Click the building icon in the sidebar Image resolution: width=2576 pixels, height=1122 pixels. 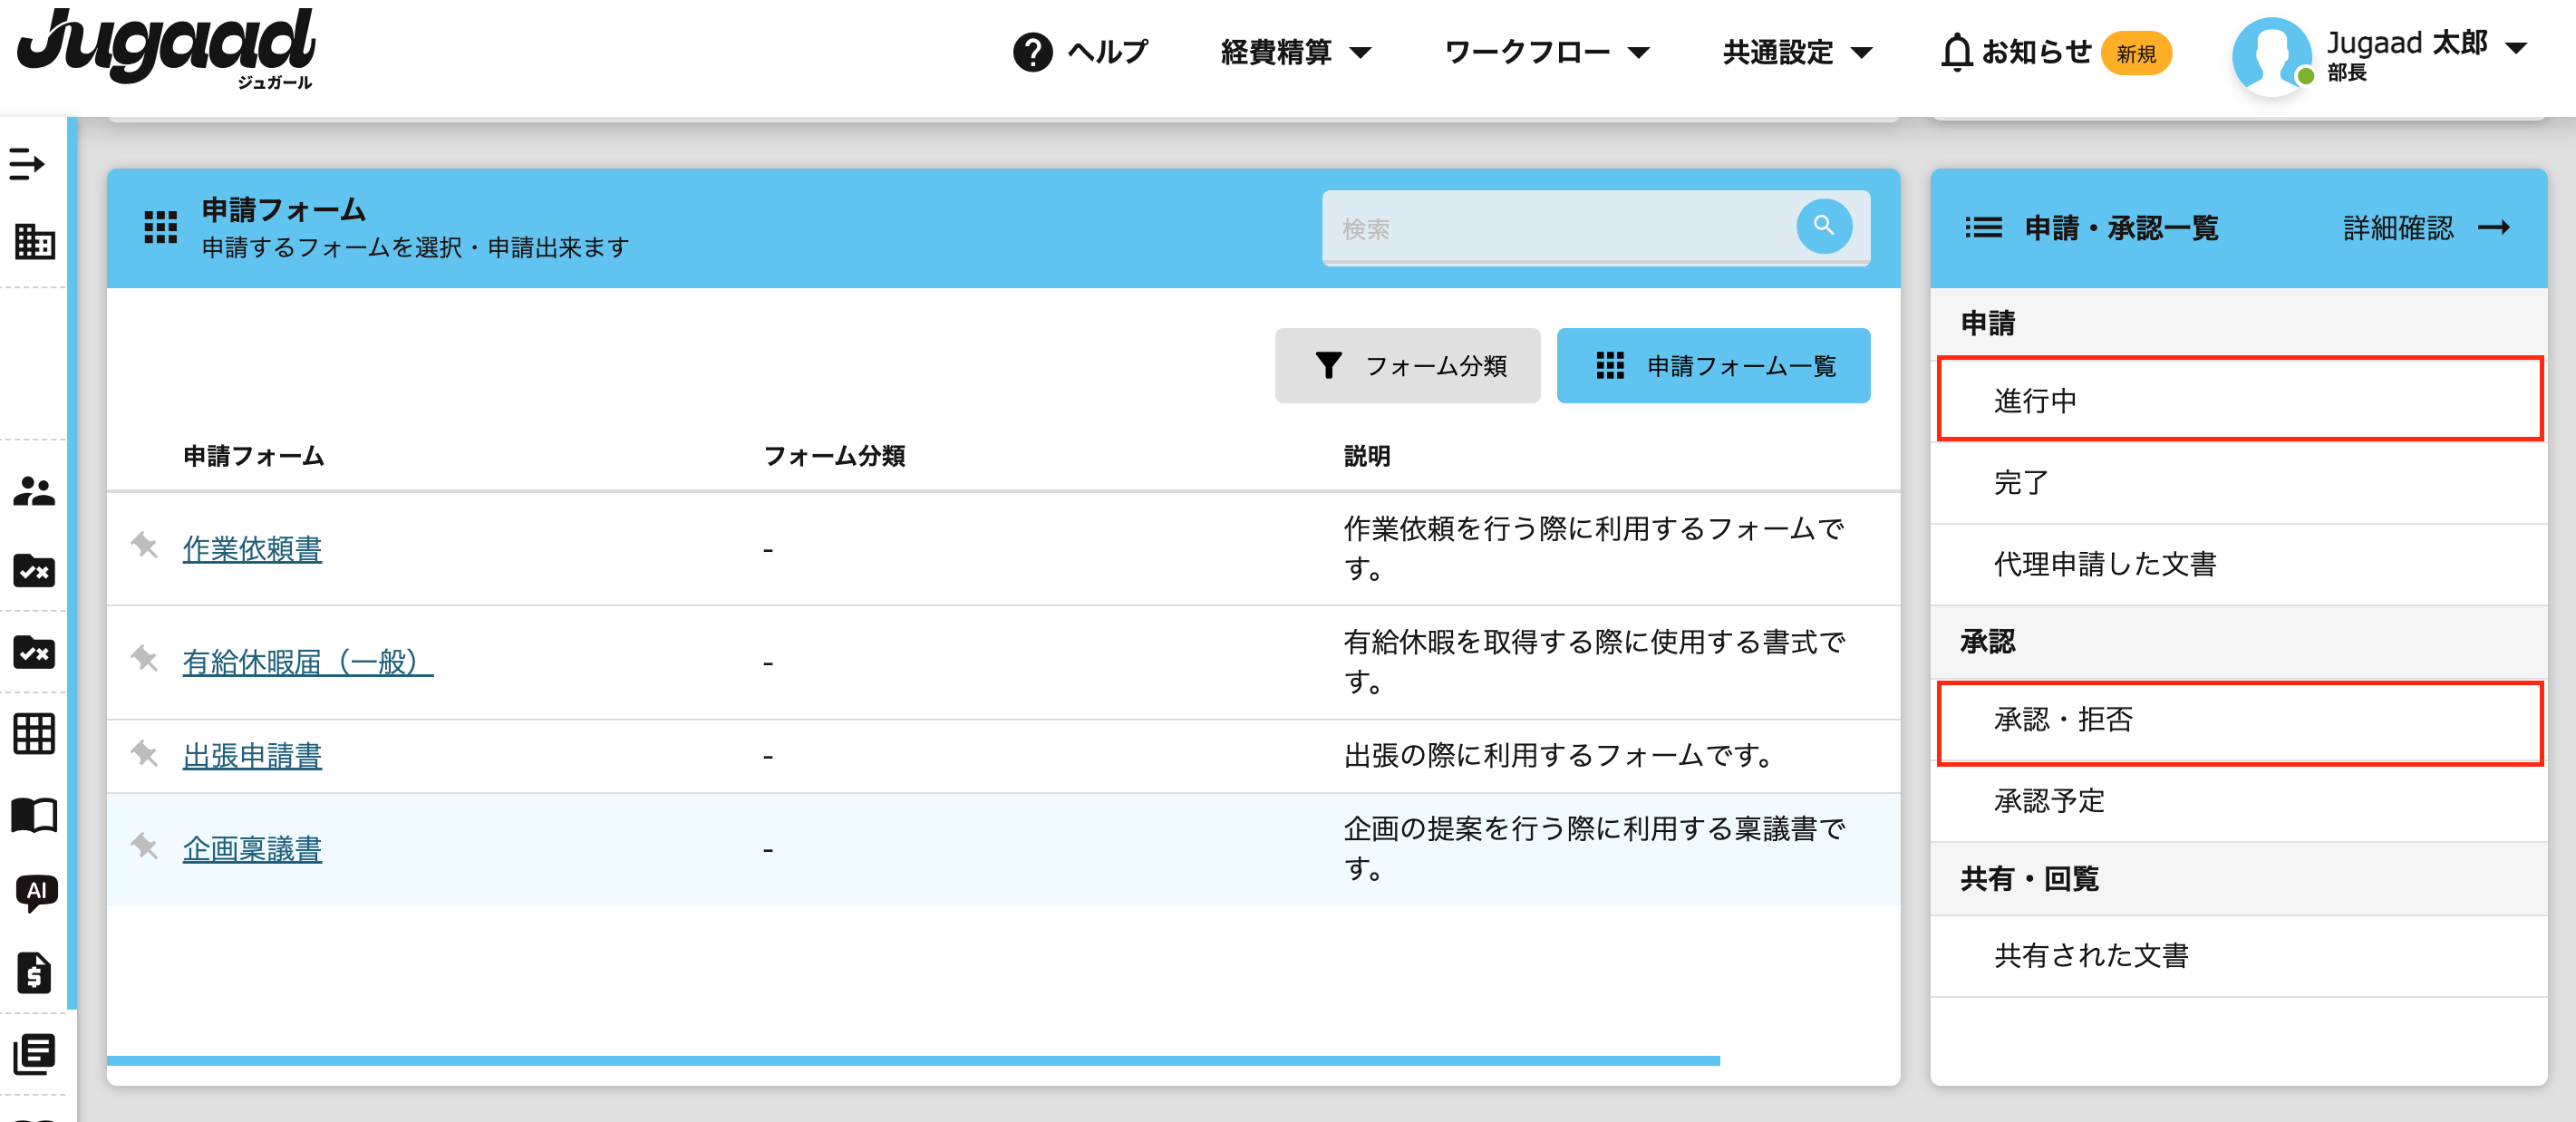click(x=34, y=242)
